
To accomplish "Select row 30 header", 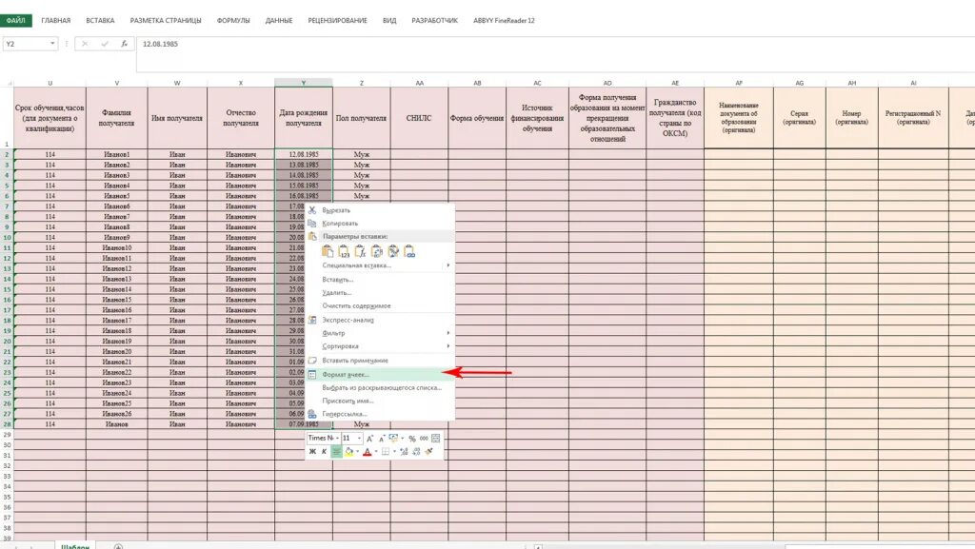I will (x=7, y=444).
